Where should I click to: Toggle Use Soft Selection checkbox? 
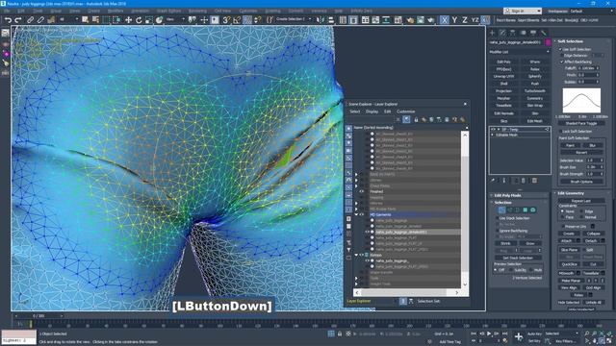click(560, 49)
